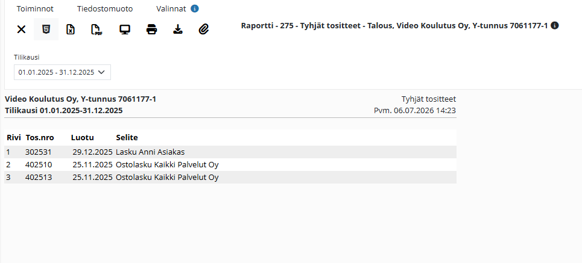Image resolution: width=582 pixels, height=263 pixels.
Task: Show the report on screen via monitor icon
Action: click(125, 29)
